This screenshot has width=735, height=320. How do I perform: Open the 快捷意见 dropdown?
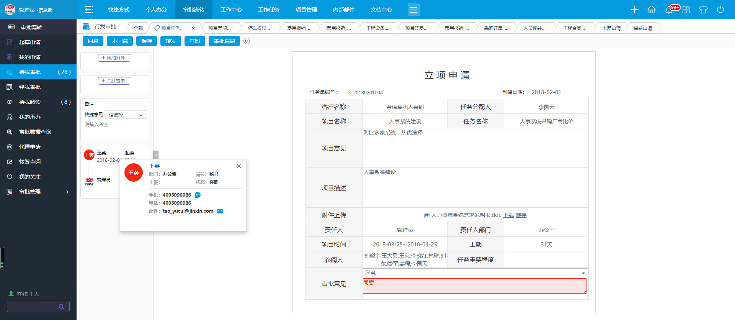click(x=126, y=115)
